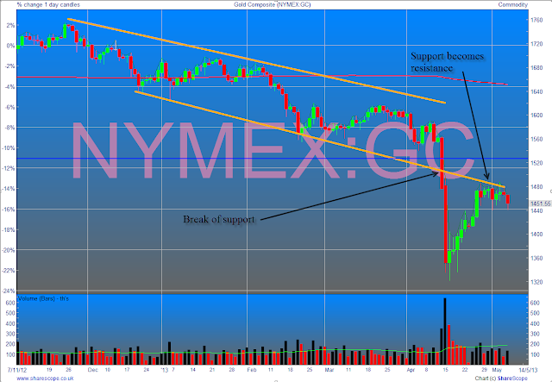Select the 'Gold Composite (NYMEX:GC)' chart title
Image resolution: width=552 pixels, height=382 pixels.
(273, 4)
